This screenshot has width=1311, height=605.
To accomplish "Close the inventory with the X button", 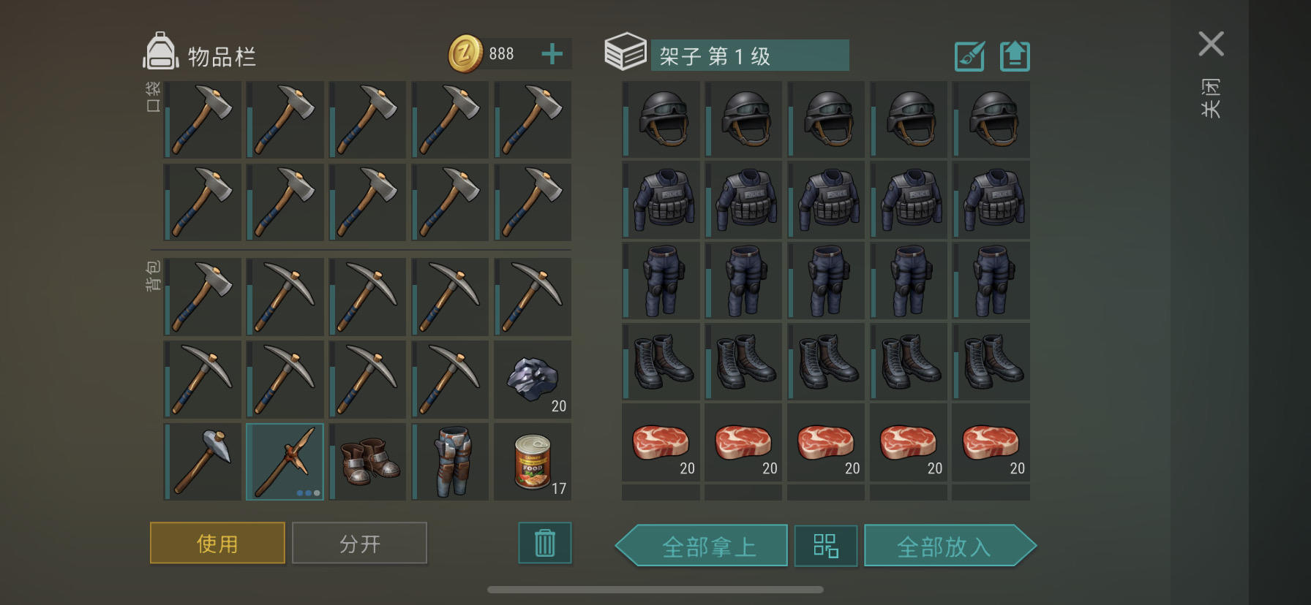I will (1212, 44).
